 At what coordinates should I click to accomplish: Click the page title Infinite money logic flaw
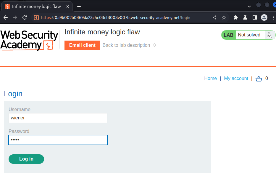(102, 32)
